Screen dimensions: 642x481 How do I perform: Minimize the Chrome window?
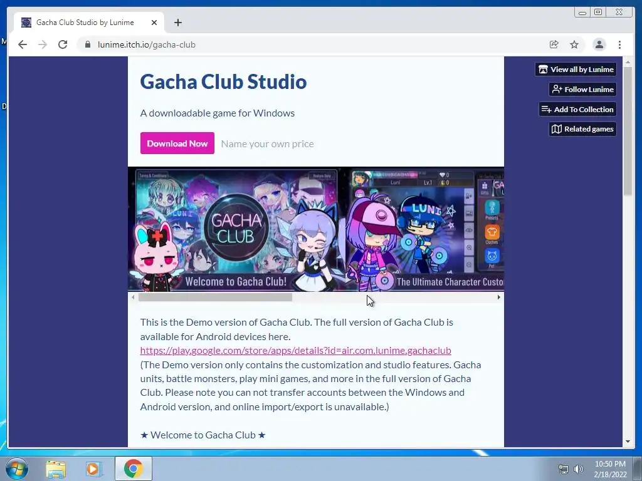582,13
